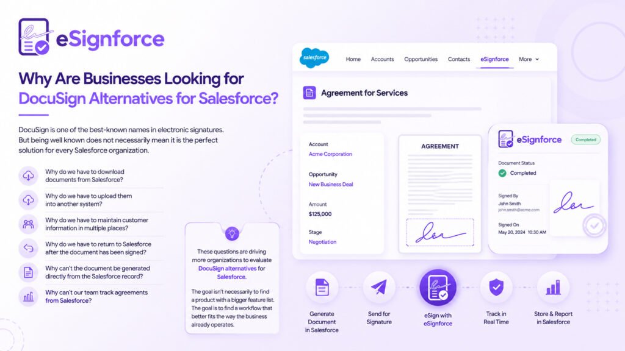The width and height of the screenshot is (625, 351).
Task: Click the AGREEMENT document preview
Action: [x=440, y=193]
